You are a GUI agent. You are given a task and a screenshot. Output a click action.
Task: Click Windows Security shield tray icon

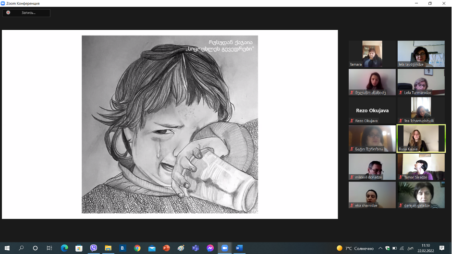pos(388,248)
